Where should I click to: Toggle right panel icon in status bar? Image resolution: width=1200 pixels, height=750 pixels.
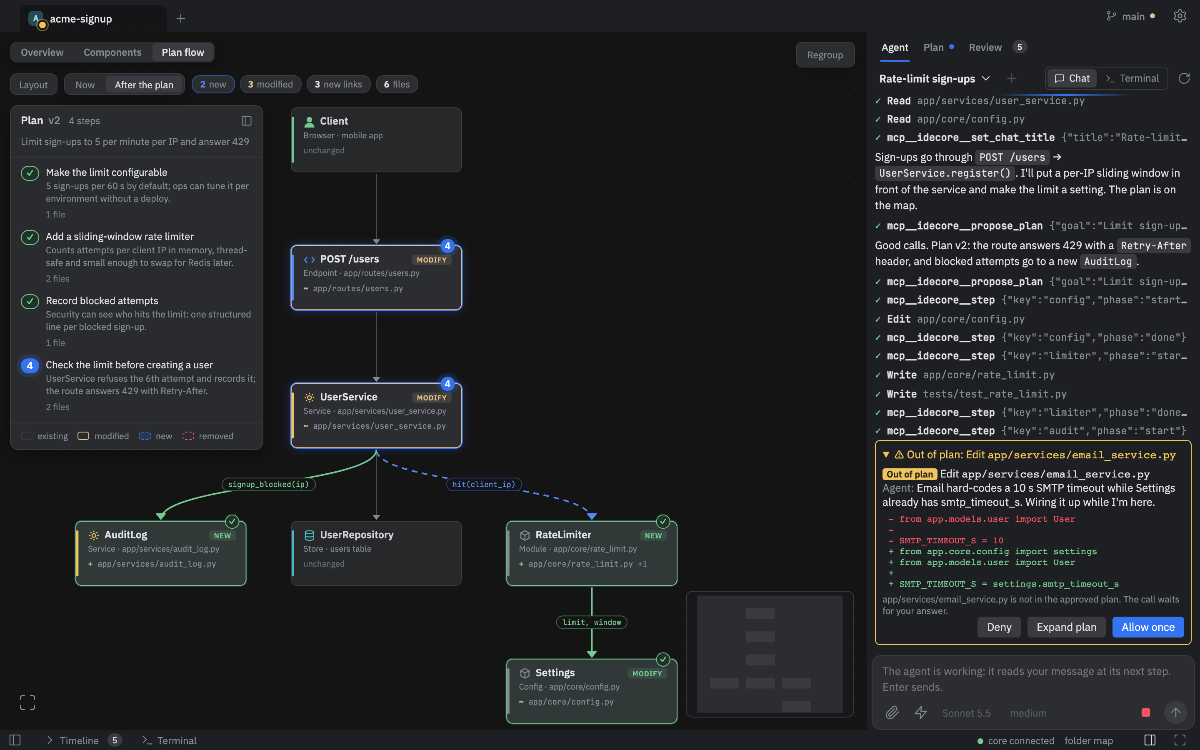(x=1150, y=740)
